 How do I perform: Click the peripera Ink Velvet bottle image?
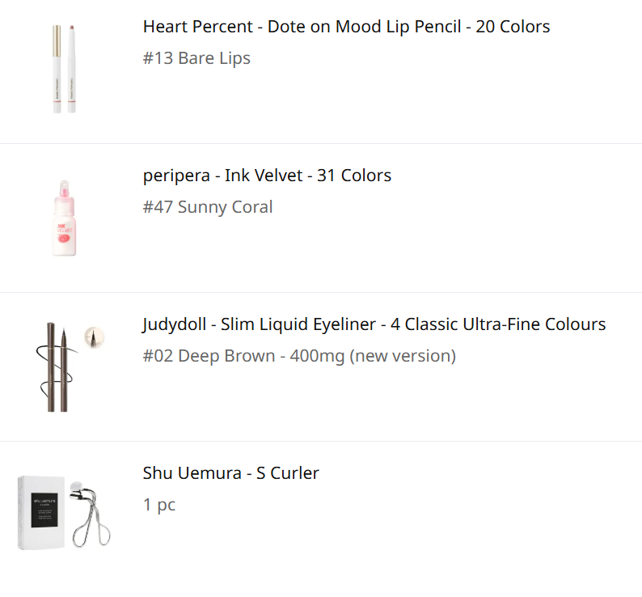(x=65, y=218)
